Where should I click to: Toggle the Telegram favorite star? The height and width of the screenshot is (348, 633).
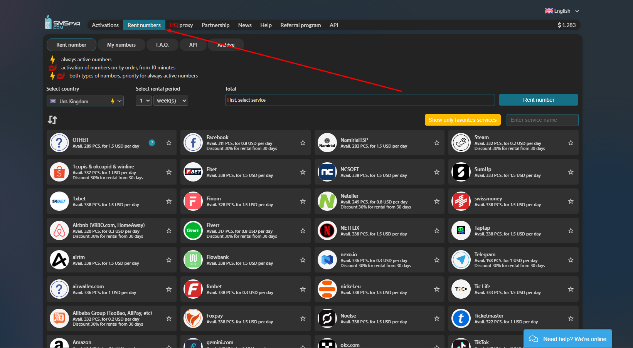point(571,260)
